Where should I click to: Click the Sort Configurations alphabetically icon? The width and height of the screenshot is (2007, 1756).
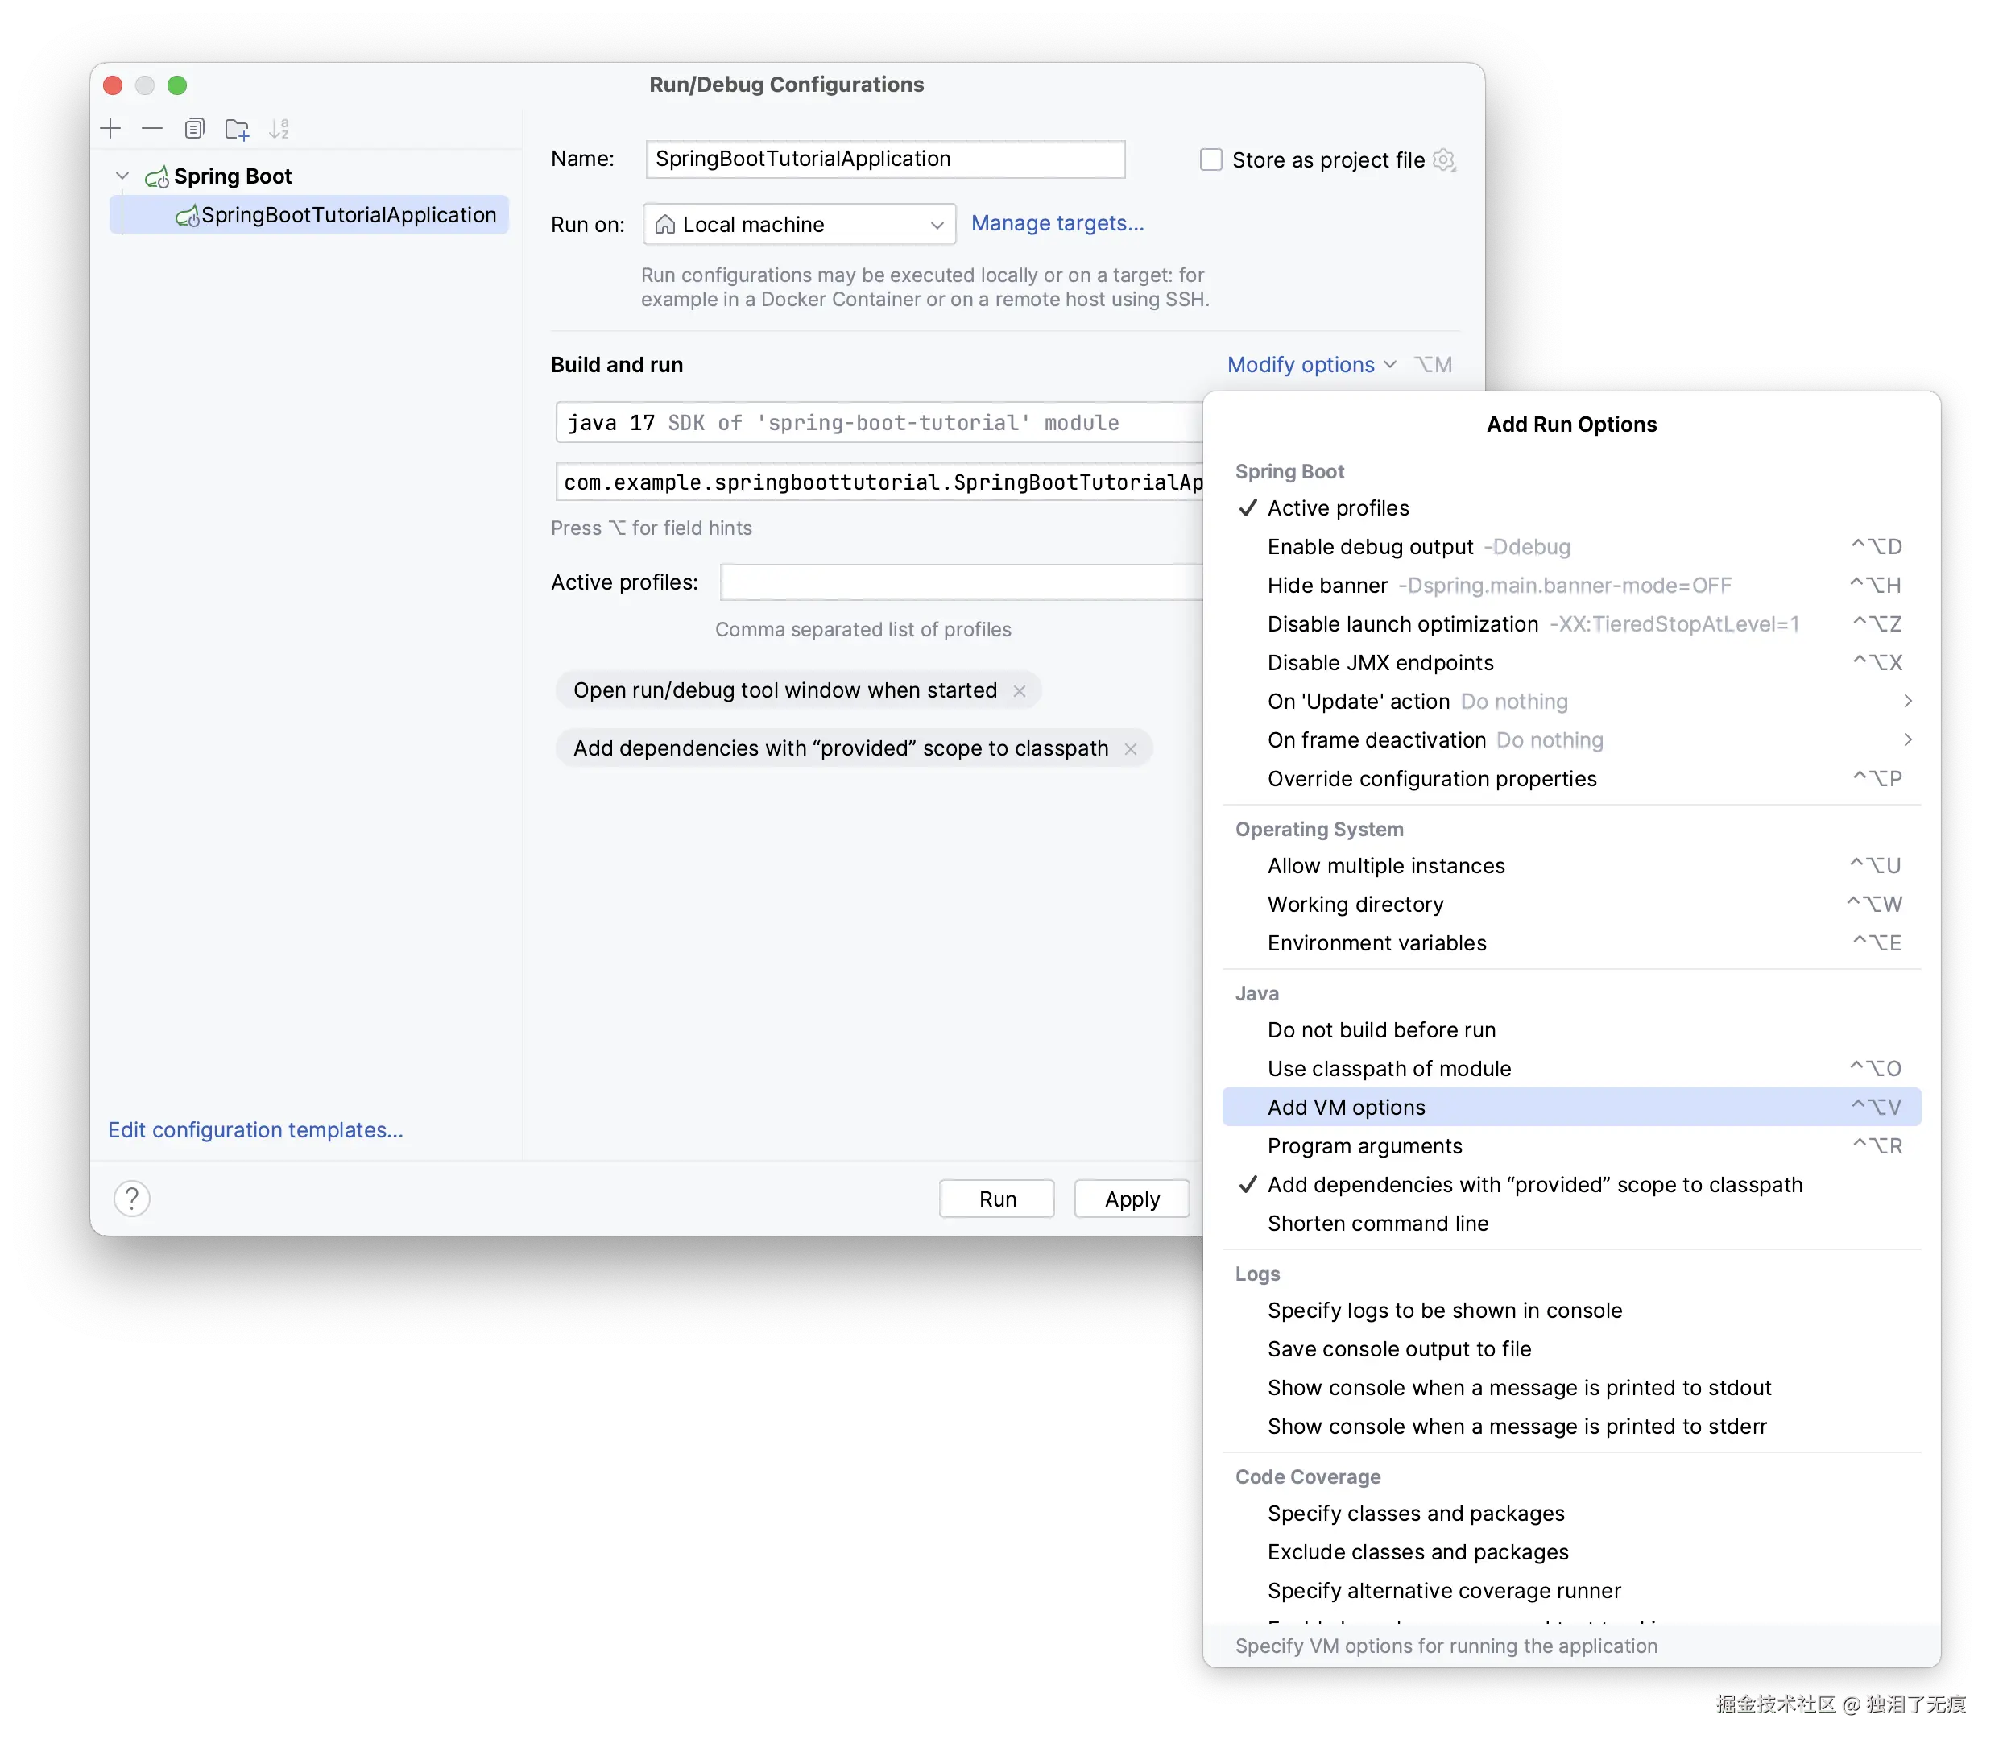[x=279, y=128]
